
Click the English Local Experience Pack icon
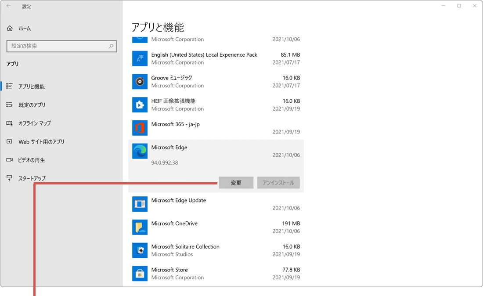140,58
